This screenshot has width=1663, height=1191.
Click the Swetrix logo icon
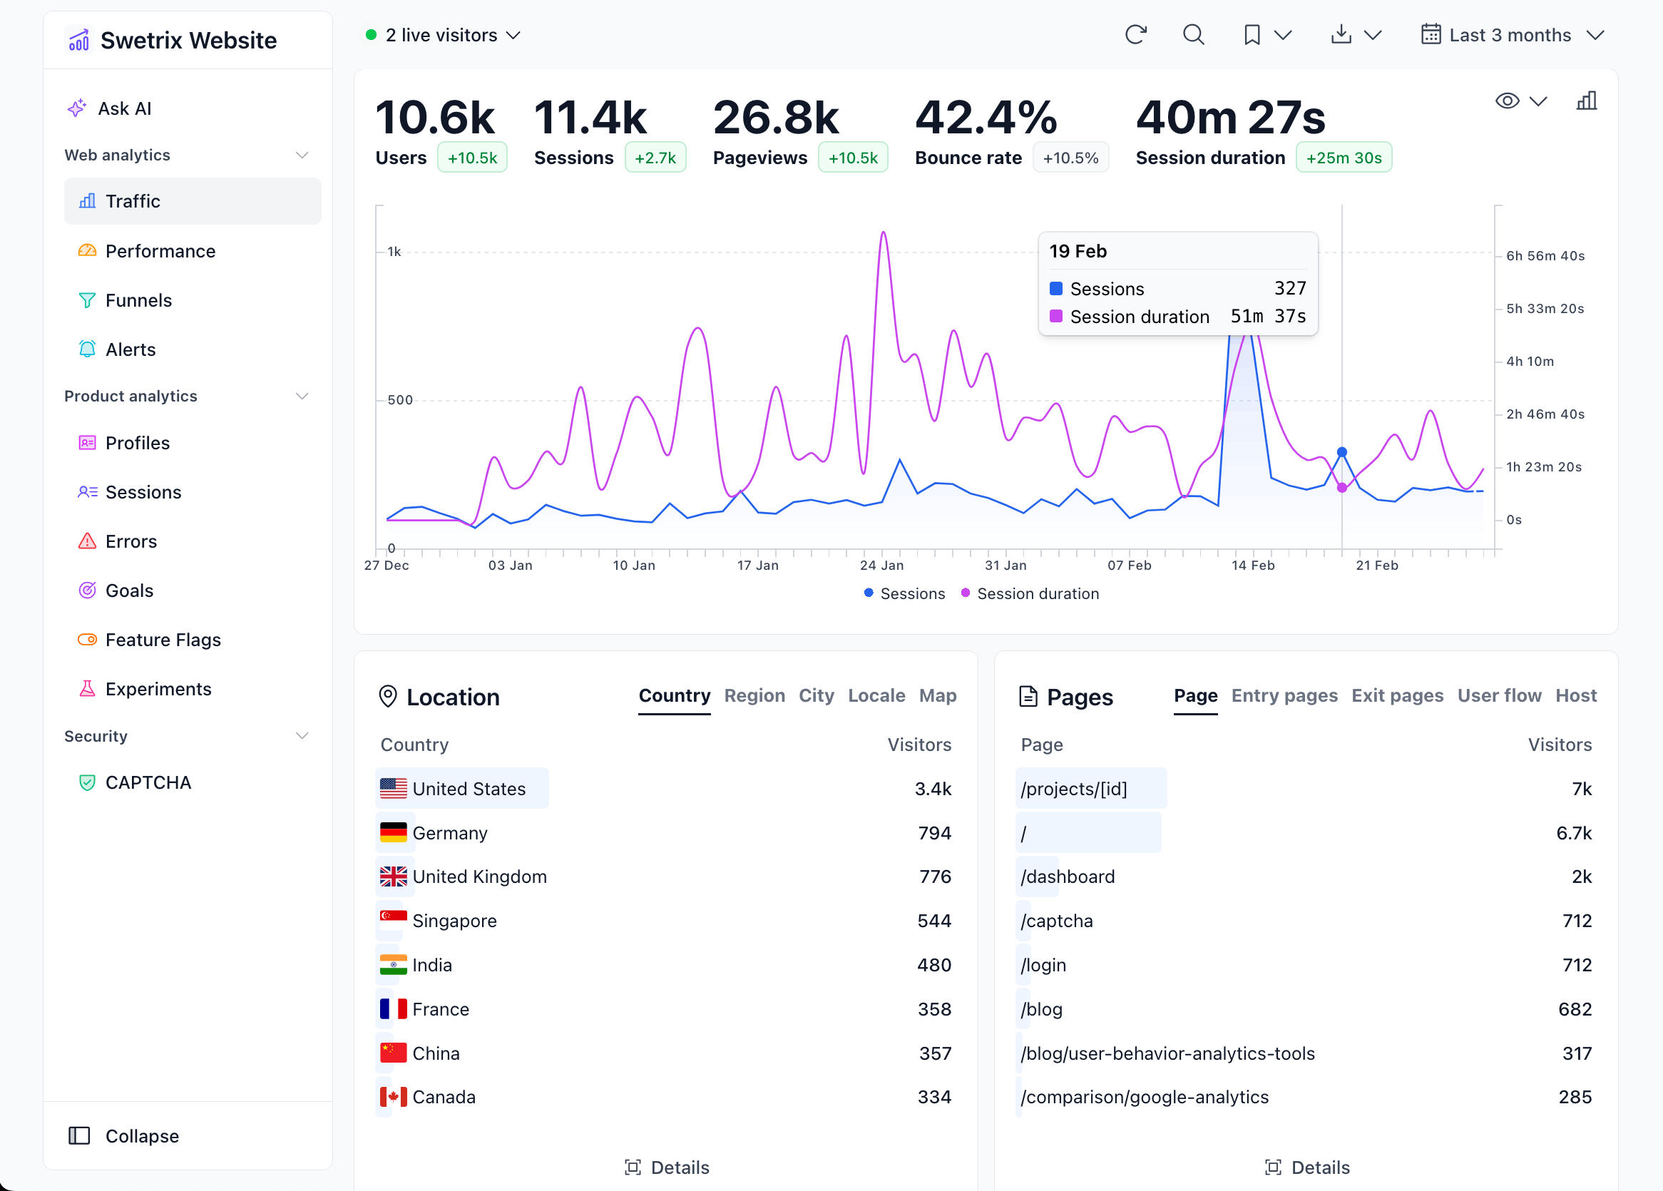click(x=79, y=40)
